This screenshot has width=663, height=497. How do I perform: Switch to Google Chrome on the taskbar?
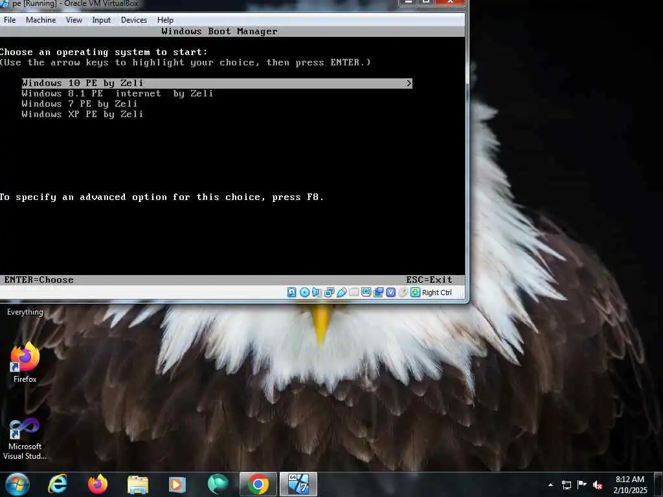258,484
